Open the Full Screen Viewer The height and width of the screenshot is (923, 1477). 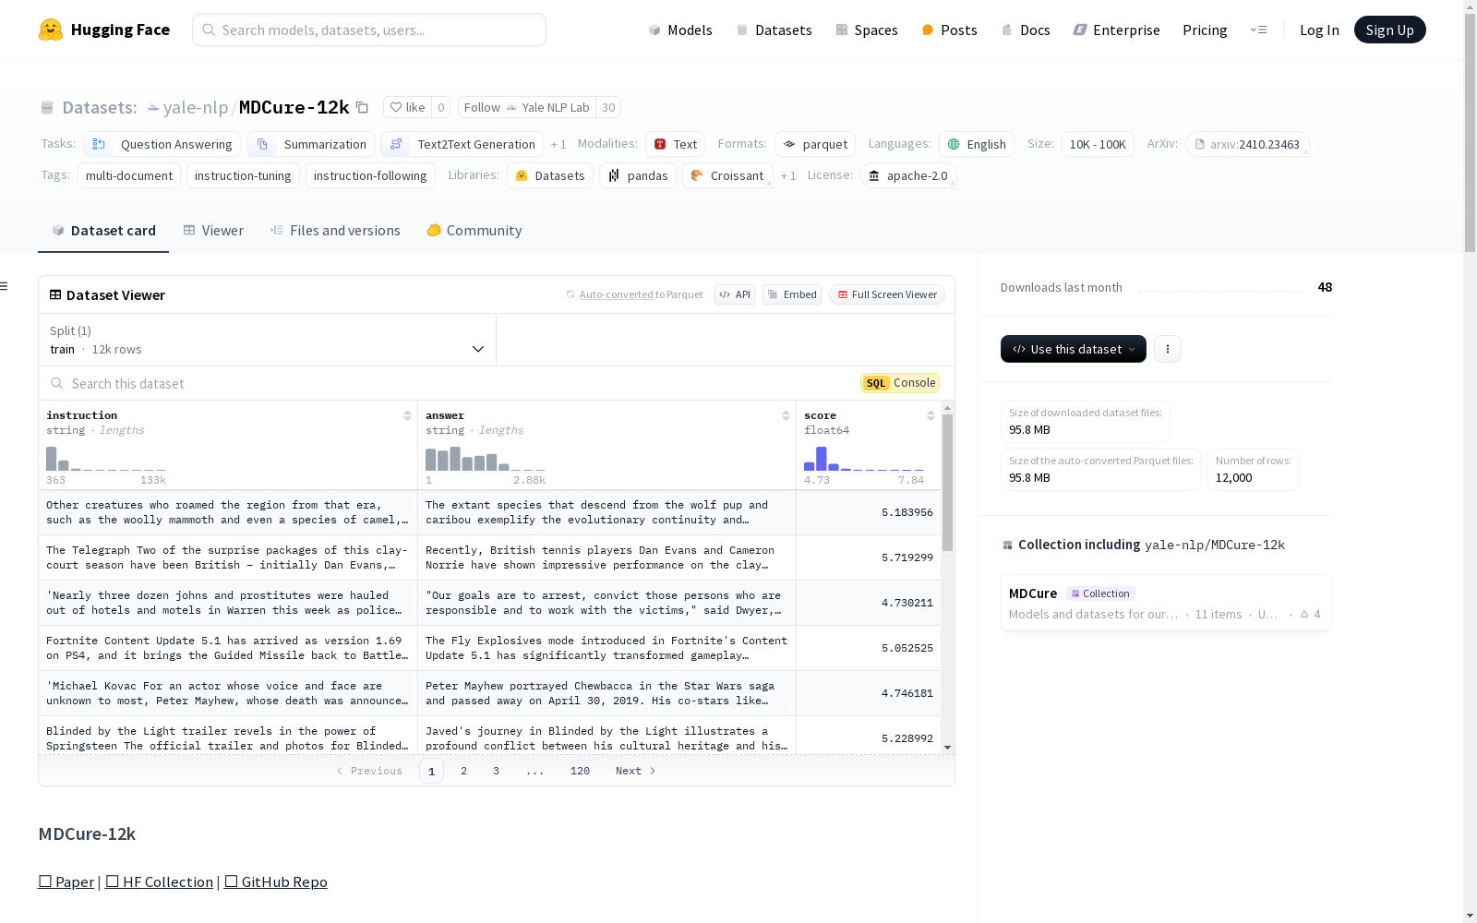[x=887, y=294]
